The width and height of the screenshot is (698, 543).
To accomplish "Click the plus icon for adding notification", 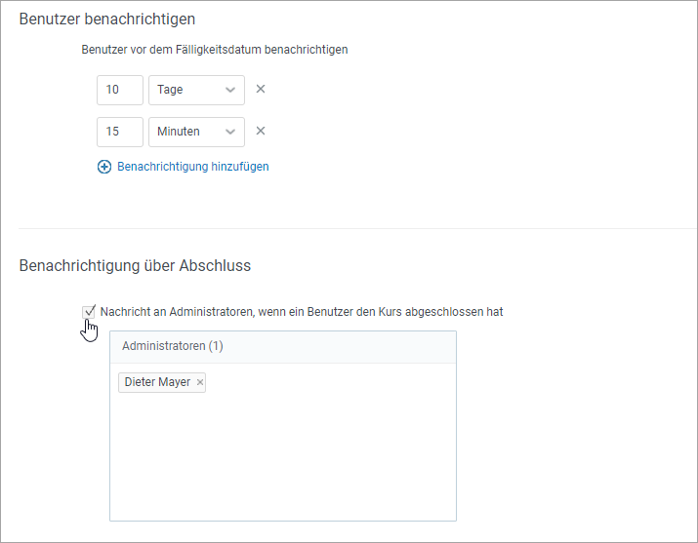I will 104,167.
